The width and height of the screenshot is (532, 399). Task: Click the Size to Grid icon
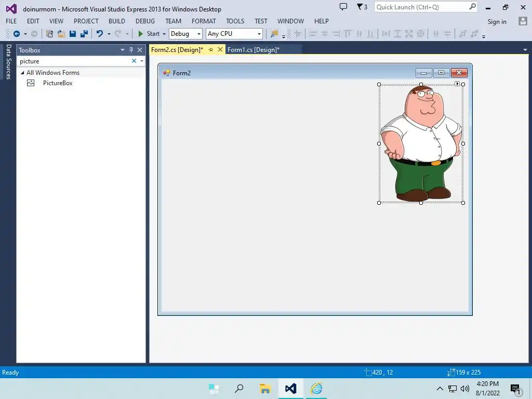[x=420, y=34]
